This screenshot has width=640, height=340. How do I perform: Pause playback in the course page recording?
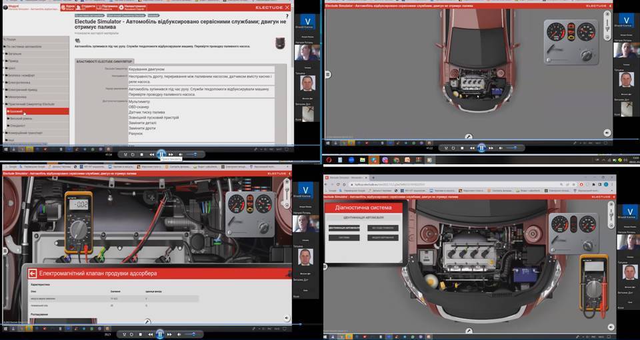(x=161, y=154)
